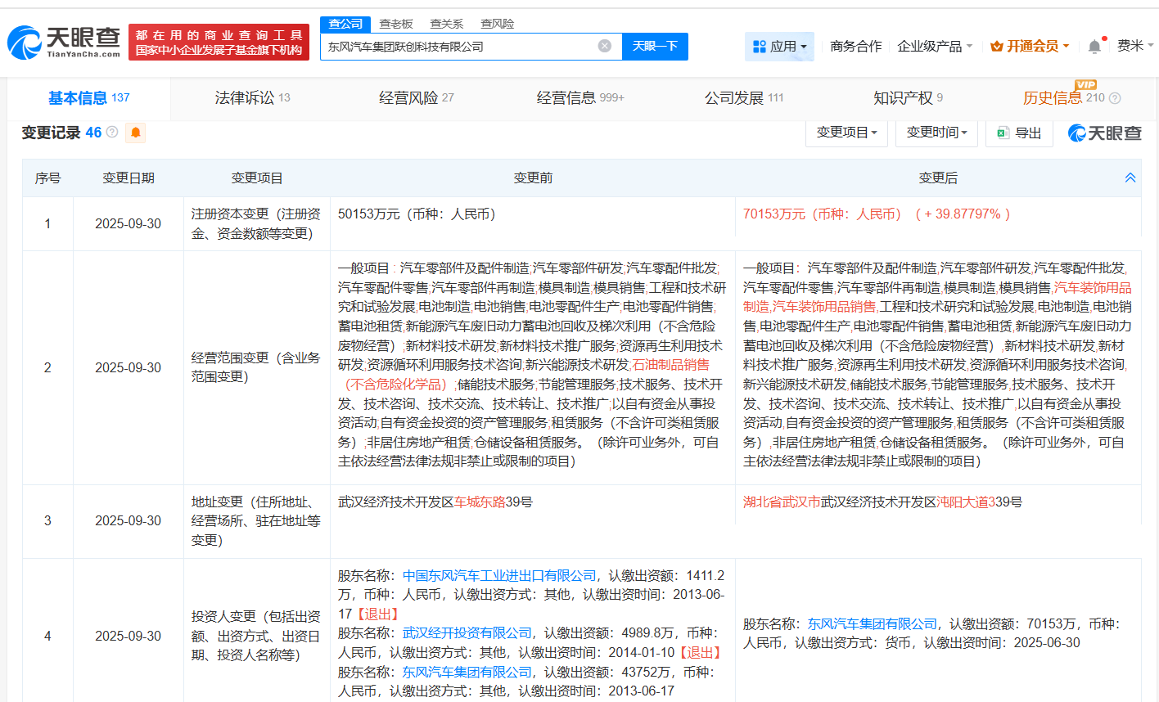Screen dimensions: 1159x702
Task: Click the 天眼查 logo right of the toolbar
Action: tap(1103, 132)
